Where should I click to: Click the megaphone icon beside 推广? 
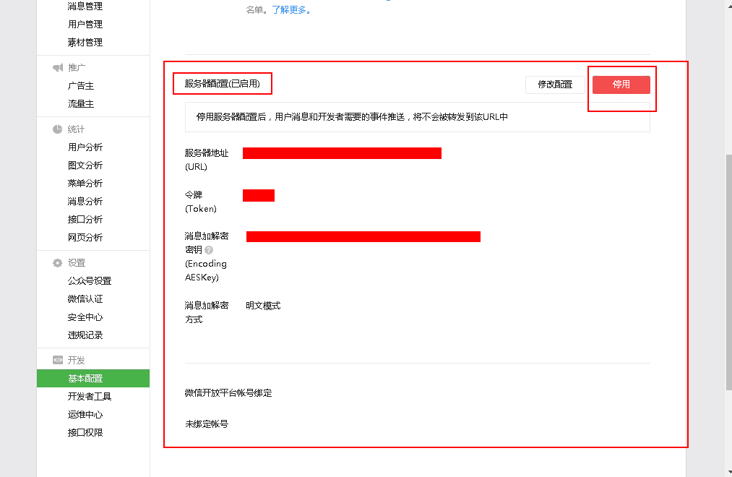[x=58, y=68]
